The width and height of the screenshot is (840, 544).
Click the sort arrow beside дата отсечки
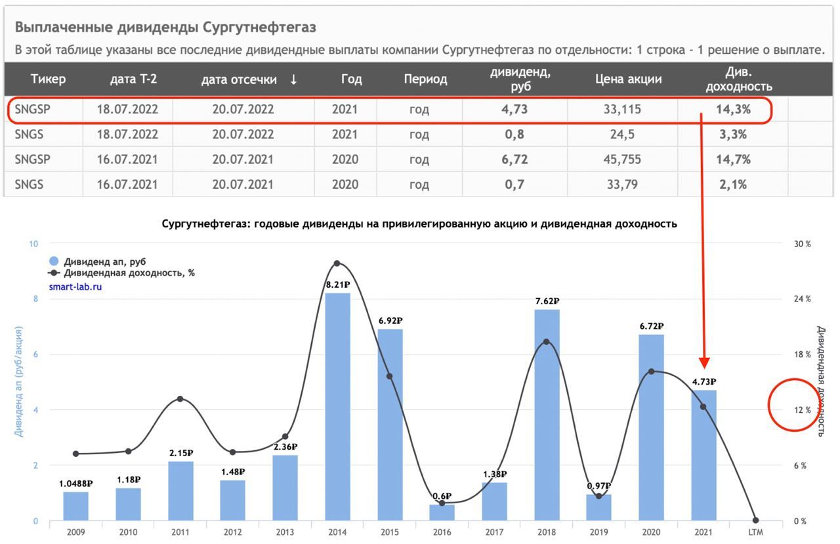(x=293, y=79)
